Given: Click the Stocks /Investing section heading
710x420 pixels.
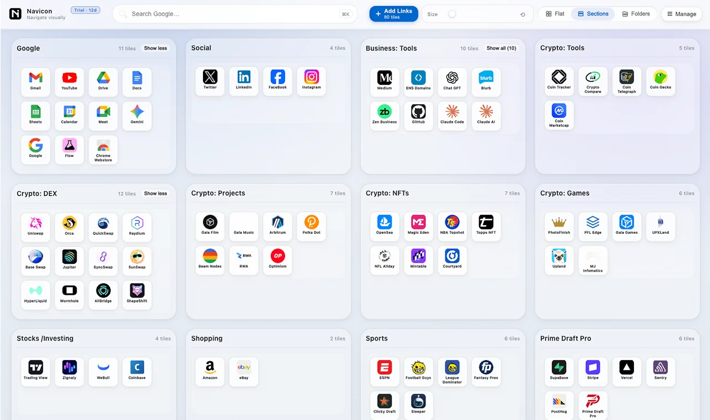Looking at the screenshot, I should coord(45,338).
